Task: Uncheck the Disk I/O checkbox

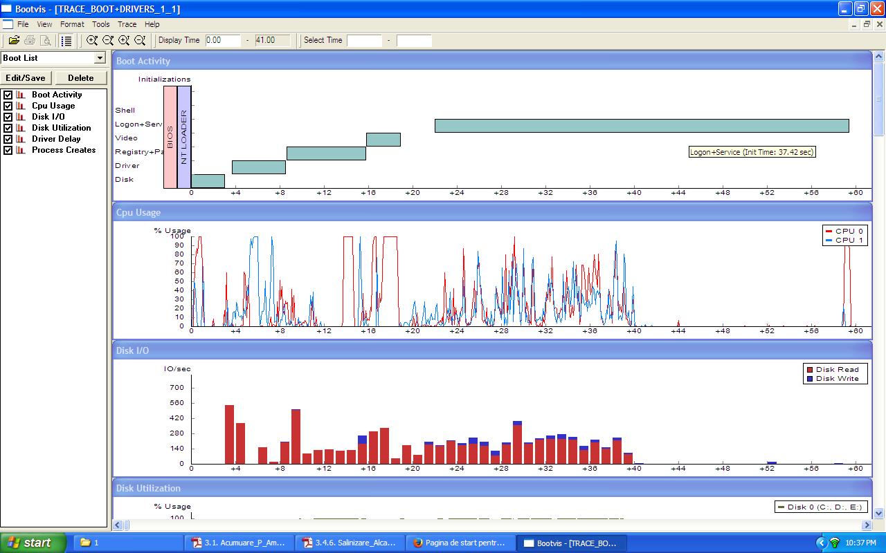Action: coord(8,117)
